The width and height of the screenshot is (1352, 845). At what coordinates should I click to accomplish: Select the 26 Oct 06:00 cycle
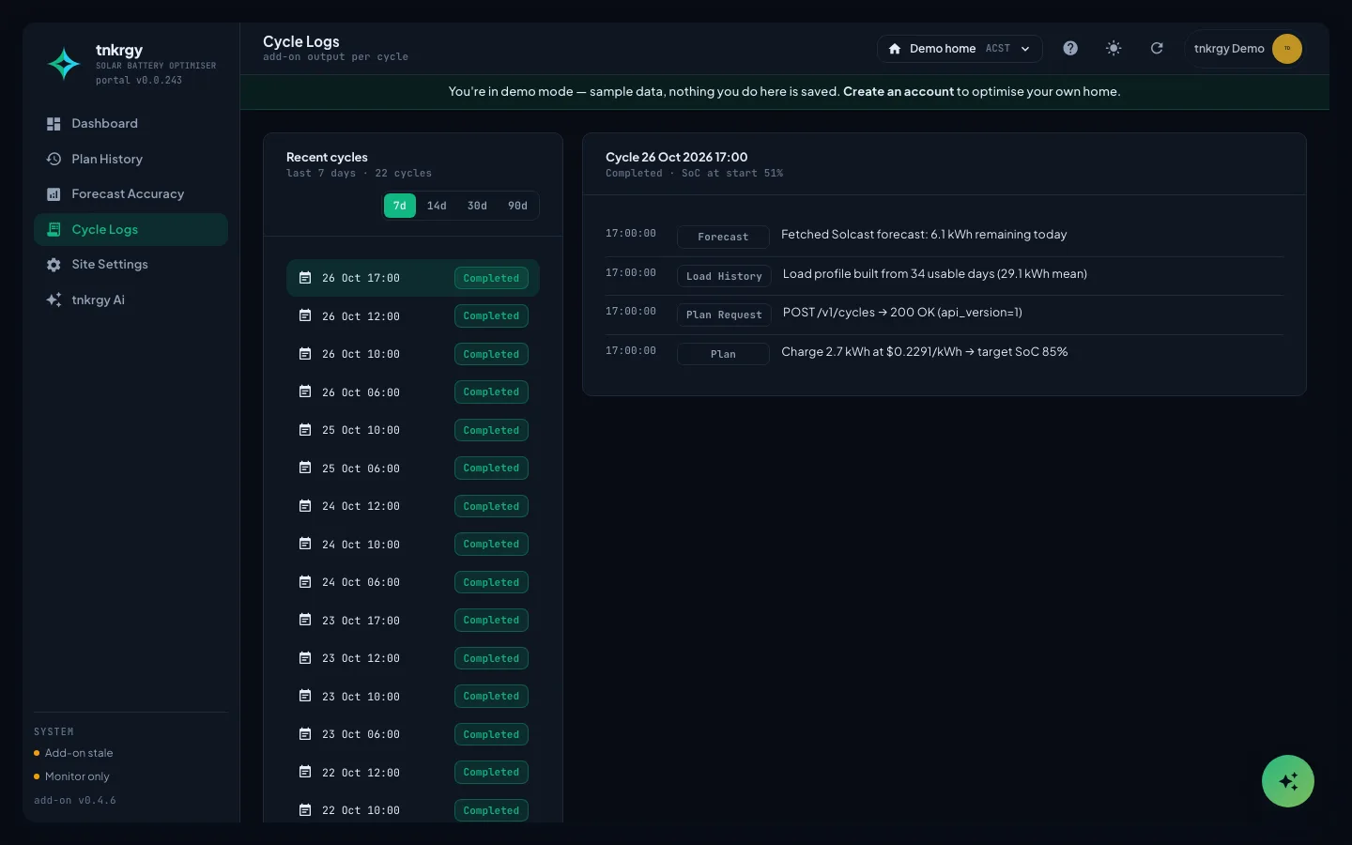(413, 392)
